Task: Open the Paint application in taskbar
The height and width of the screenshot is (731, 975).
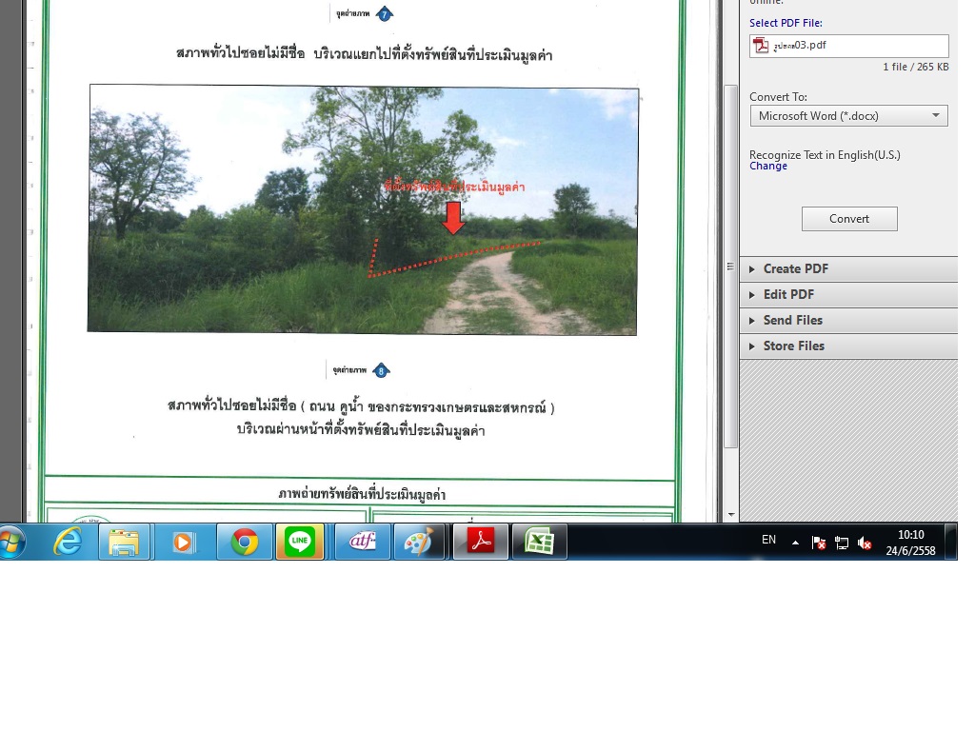Action: [419, 542]
